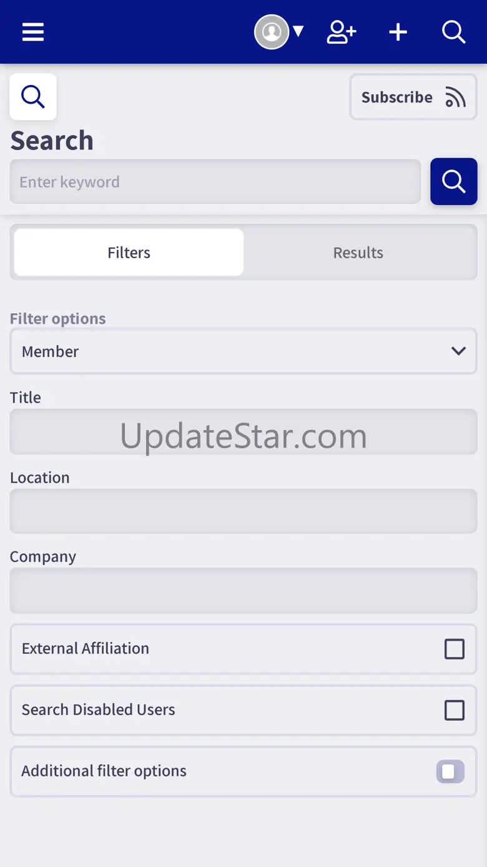Click the white search icon tile above Search heading
The image size is (487, 867).
[33, 97]
